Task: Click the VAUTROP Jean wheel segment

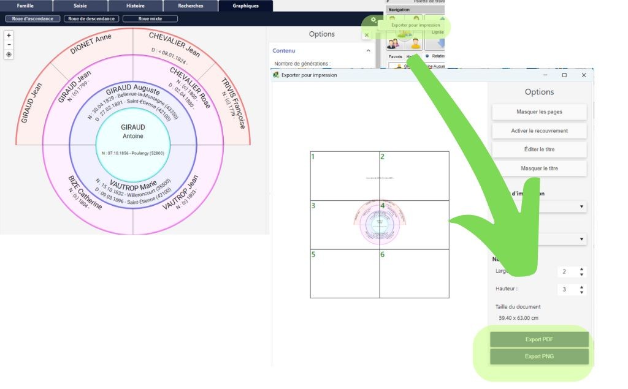Action: (180, 192)
